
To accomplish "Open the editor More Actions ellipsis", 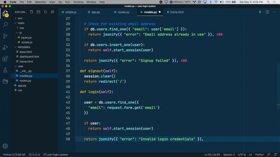I will [274, 12].
